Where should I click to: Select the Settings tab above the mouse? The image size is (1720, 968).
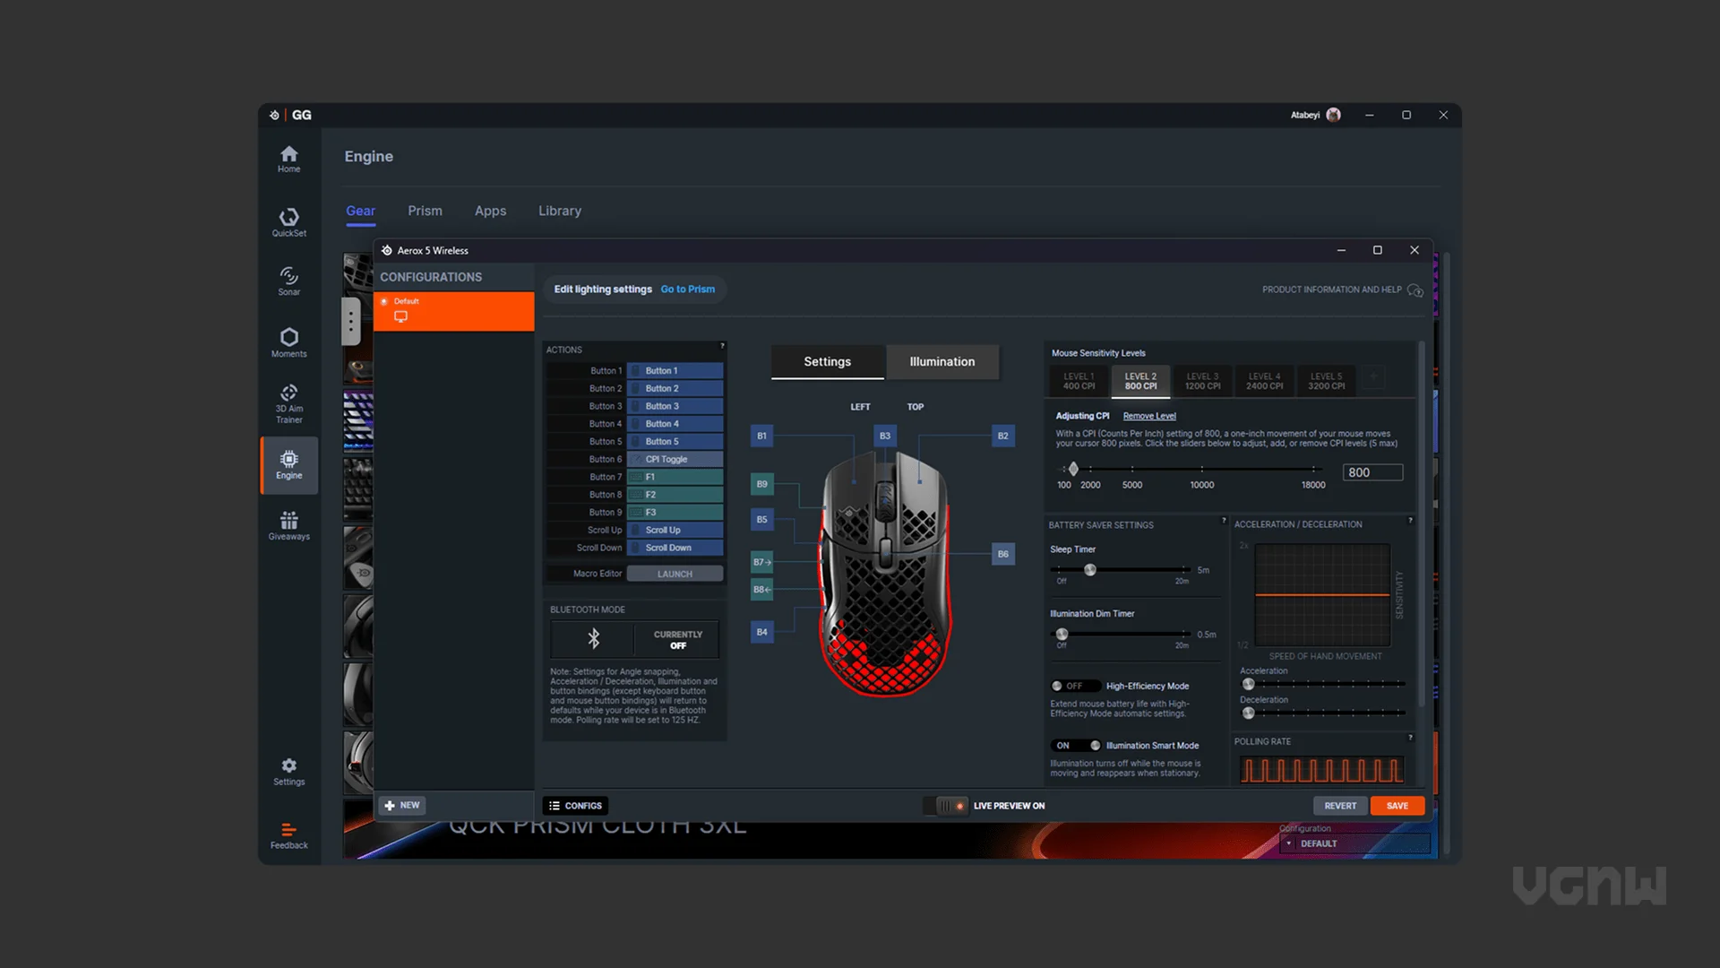pos(827,361)
